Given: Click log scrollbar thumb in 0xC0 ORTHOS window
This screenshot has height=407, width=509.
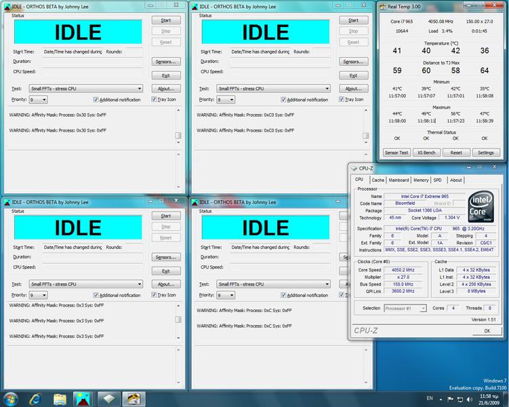Looking at the screenshot, I should coord(366,136).
